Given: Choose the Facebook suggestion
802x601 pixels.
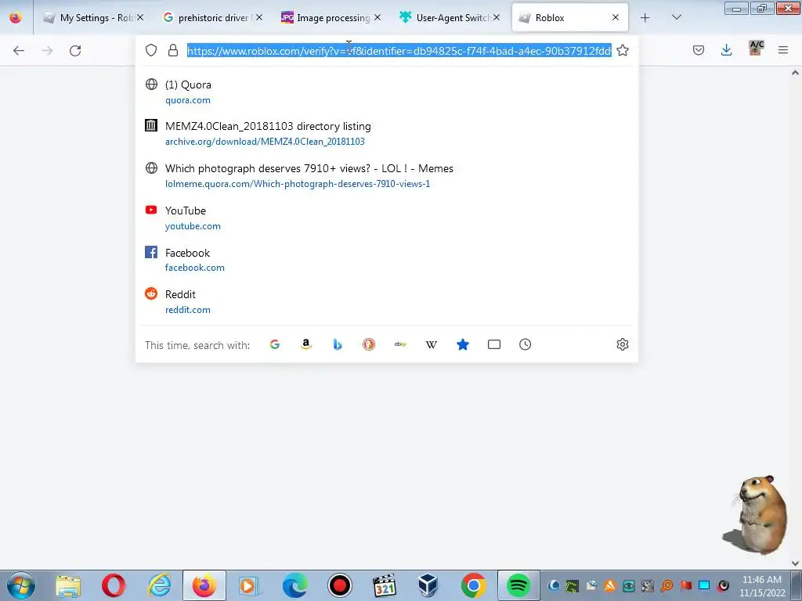Looking at the screenshot, I should tap(387, 260).
